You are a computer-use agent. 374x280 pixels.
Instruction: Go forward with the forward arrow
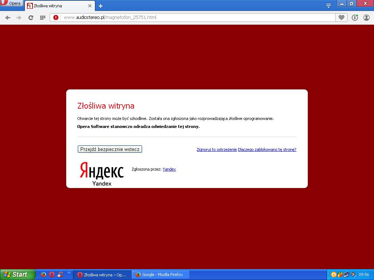19,17
